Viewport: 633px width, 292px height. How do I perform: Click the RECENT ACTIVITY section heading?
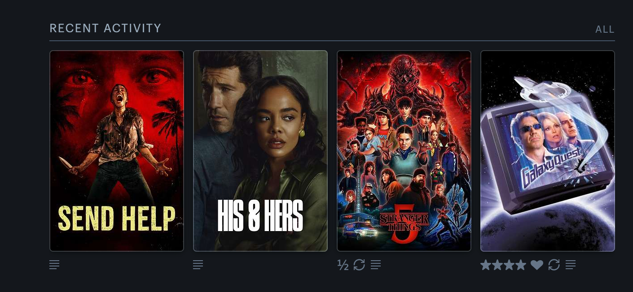click(x=105, y=28)
